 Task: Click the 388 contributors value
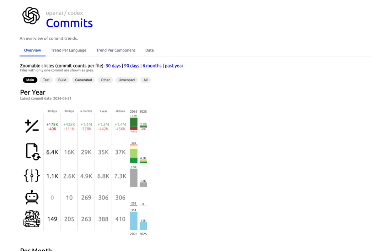(x=103, y=219)
